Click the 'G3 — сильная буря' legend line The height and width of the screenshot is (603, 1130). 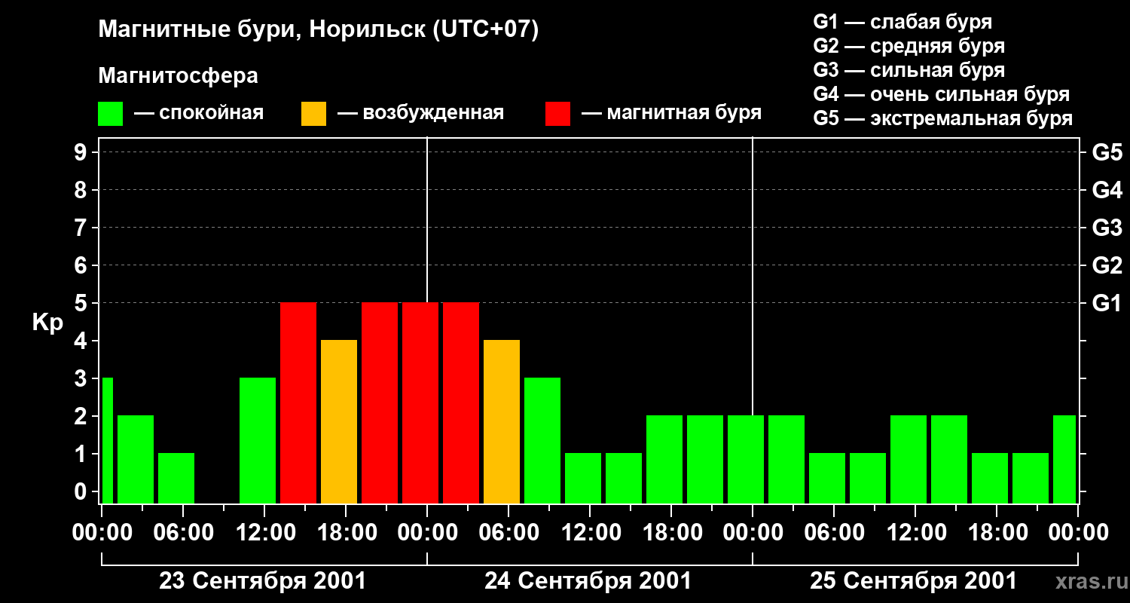click(x=909, y=70)
